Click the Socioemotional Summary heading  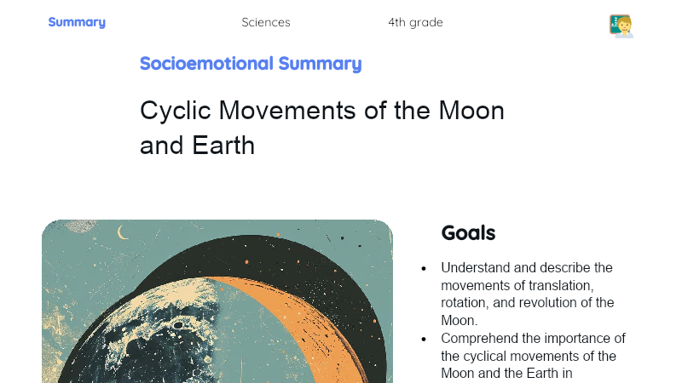coord(251,63)
